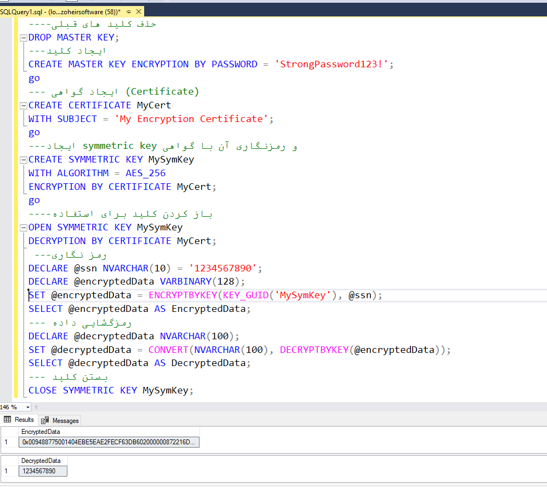Click the DecryptedData column header
547x487 pixels.
[43, 461]
